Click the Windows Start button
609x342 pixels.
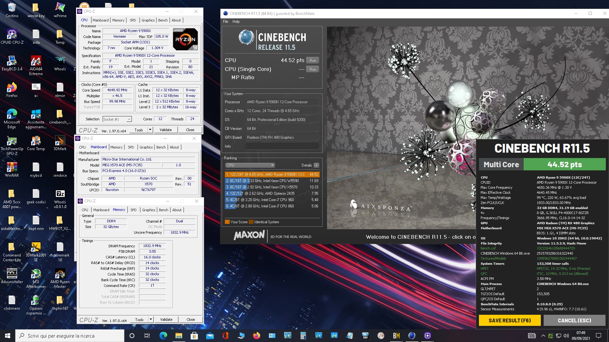8,336
